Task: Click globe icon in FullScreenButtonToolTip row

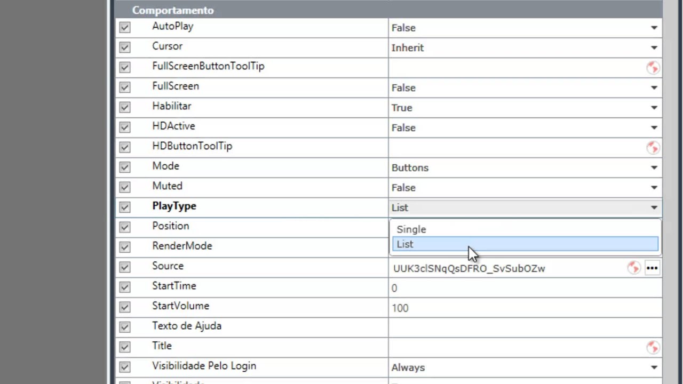Action: click(653, 68)
